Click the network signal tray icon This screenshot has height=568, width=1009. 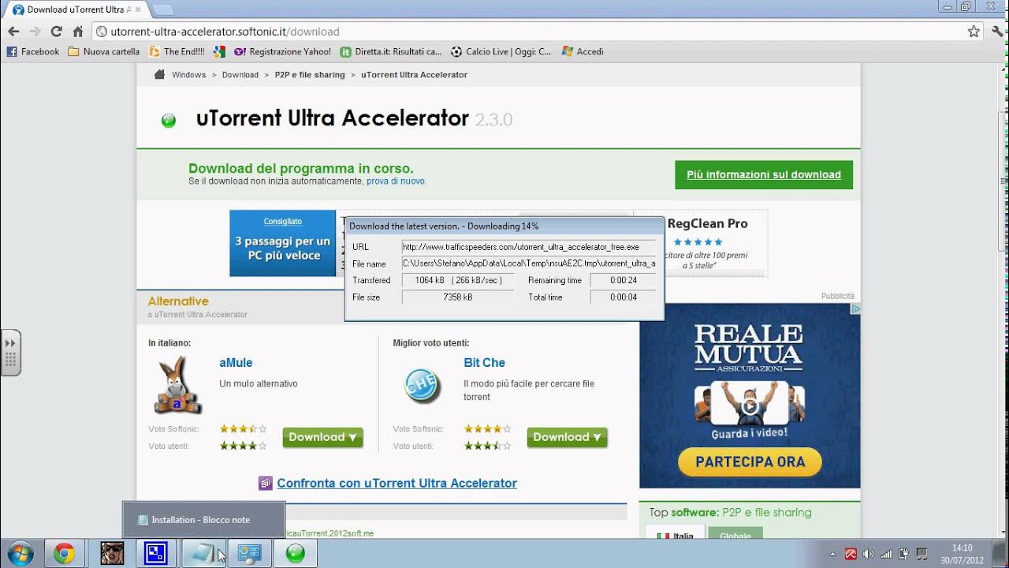click(885, 554)
